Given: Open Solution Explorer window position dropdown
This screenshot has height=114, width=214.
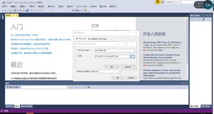Looking at the screenshot, I should coord(204,16).
